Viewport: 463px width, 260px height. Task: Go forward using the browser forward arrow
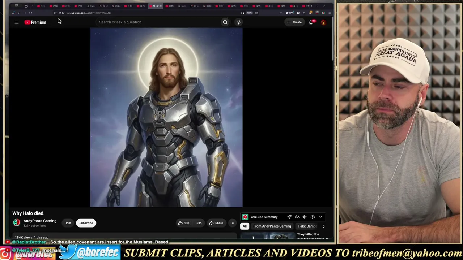pyautogui.click(x=25, y=13)
